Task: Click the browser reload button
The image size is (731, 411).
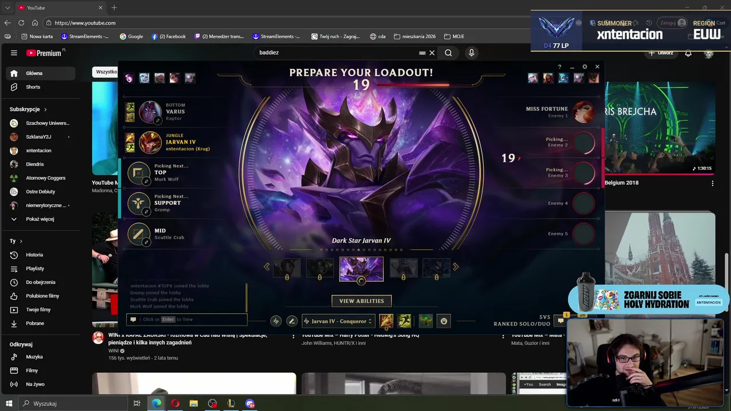Action: 21,23
